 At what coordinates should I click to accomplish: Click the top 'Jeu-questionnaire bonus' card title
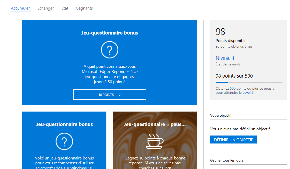109,33
